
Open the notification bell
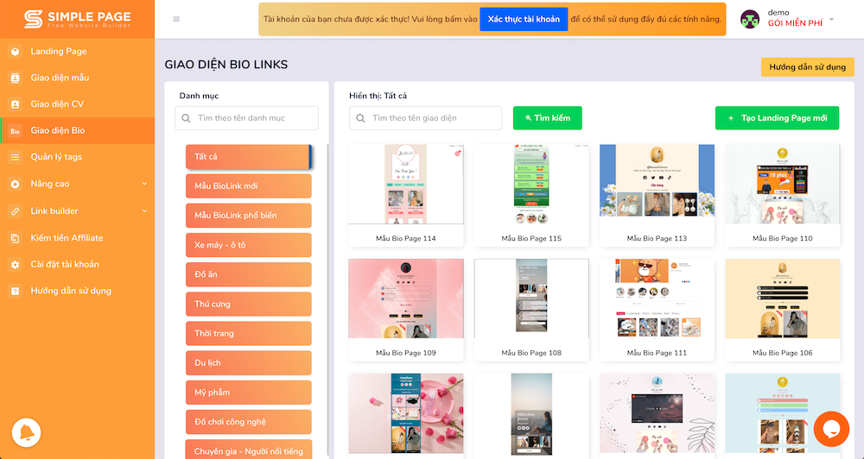pyautogui.click(x=26, y=432)
